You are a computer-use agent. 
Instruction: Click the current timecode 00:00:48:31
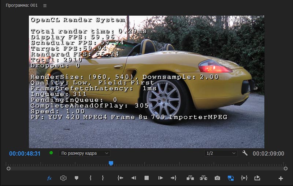pyautogui.click(x=25, y=153)
